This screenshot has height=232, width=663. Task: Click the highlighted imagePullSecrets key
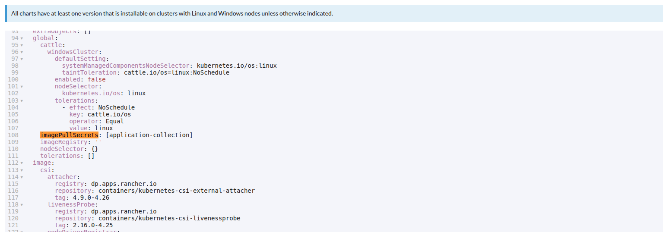tap(69, 135)
